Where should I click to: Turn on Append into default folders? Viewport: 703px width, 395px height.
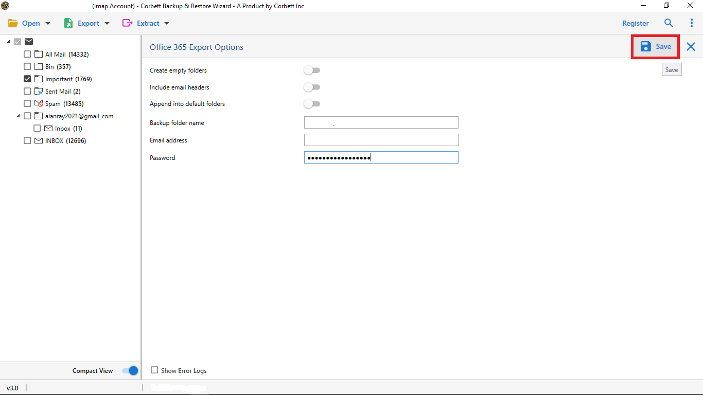pyautogui.click(x=312, y=104)
